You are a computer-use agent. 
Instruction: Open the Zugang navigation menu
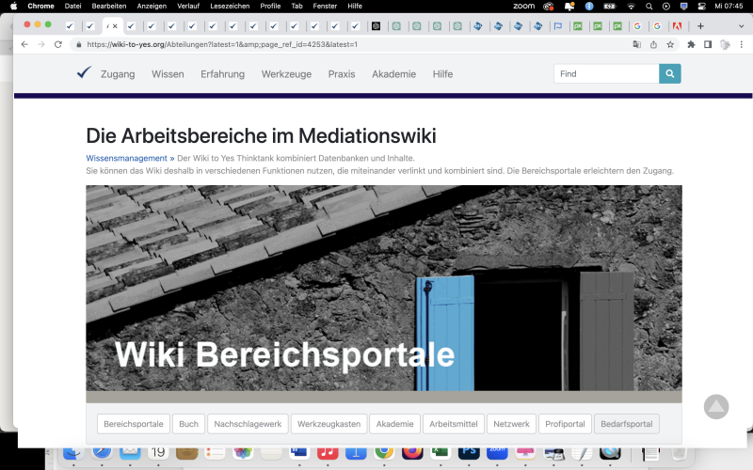118,74
